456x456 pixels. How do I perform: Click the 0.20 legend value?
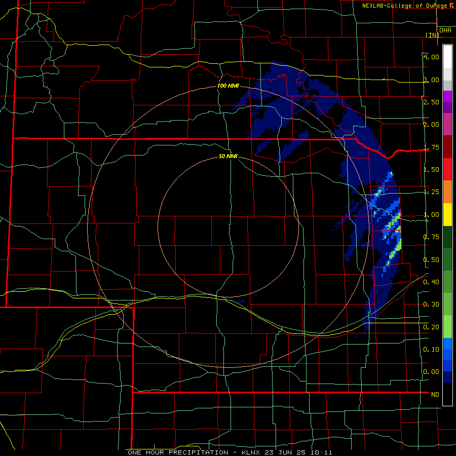[431, 327]
